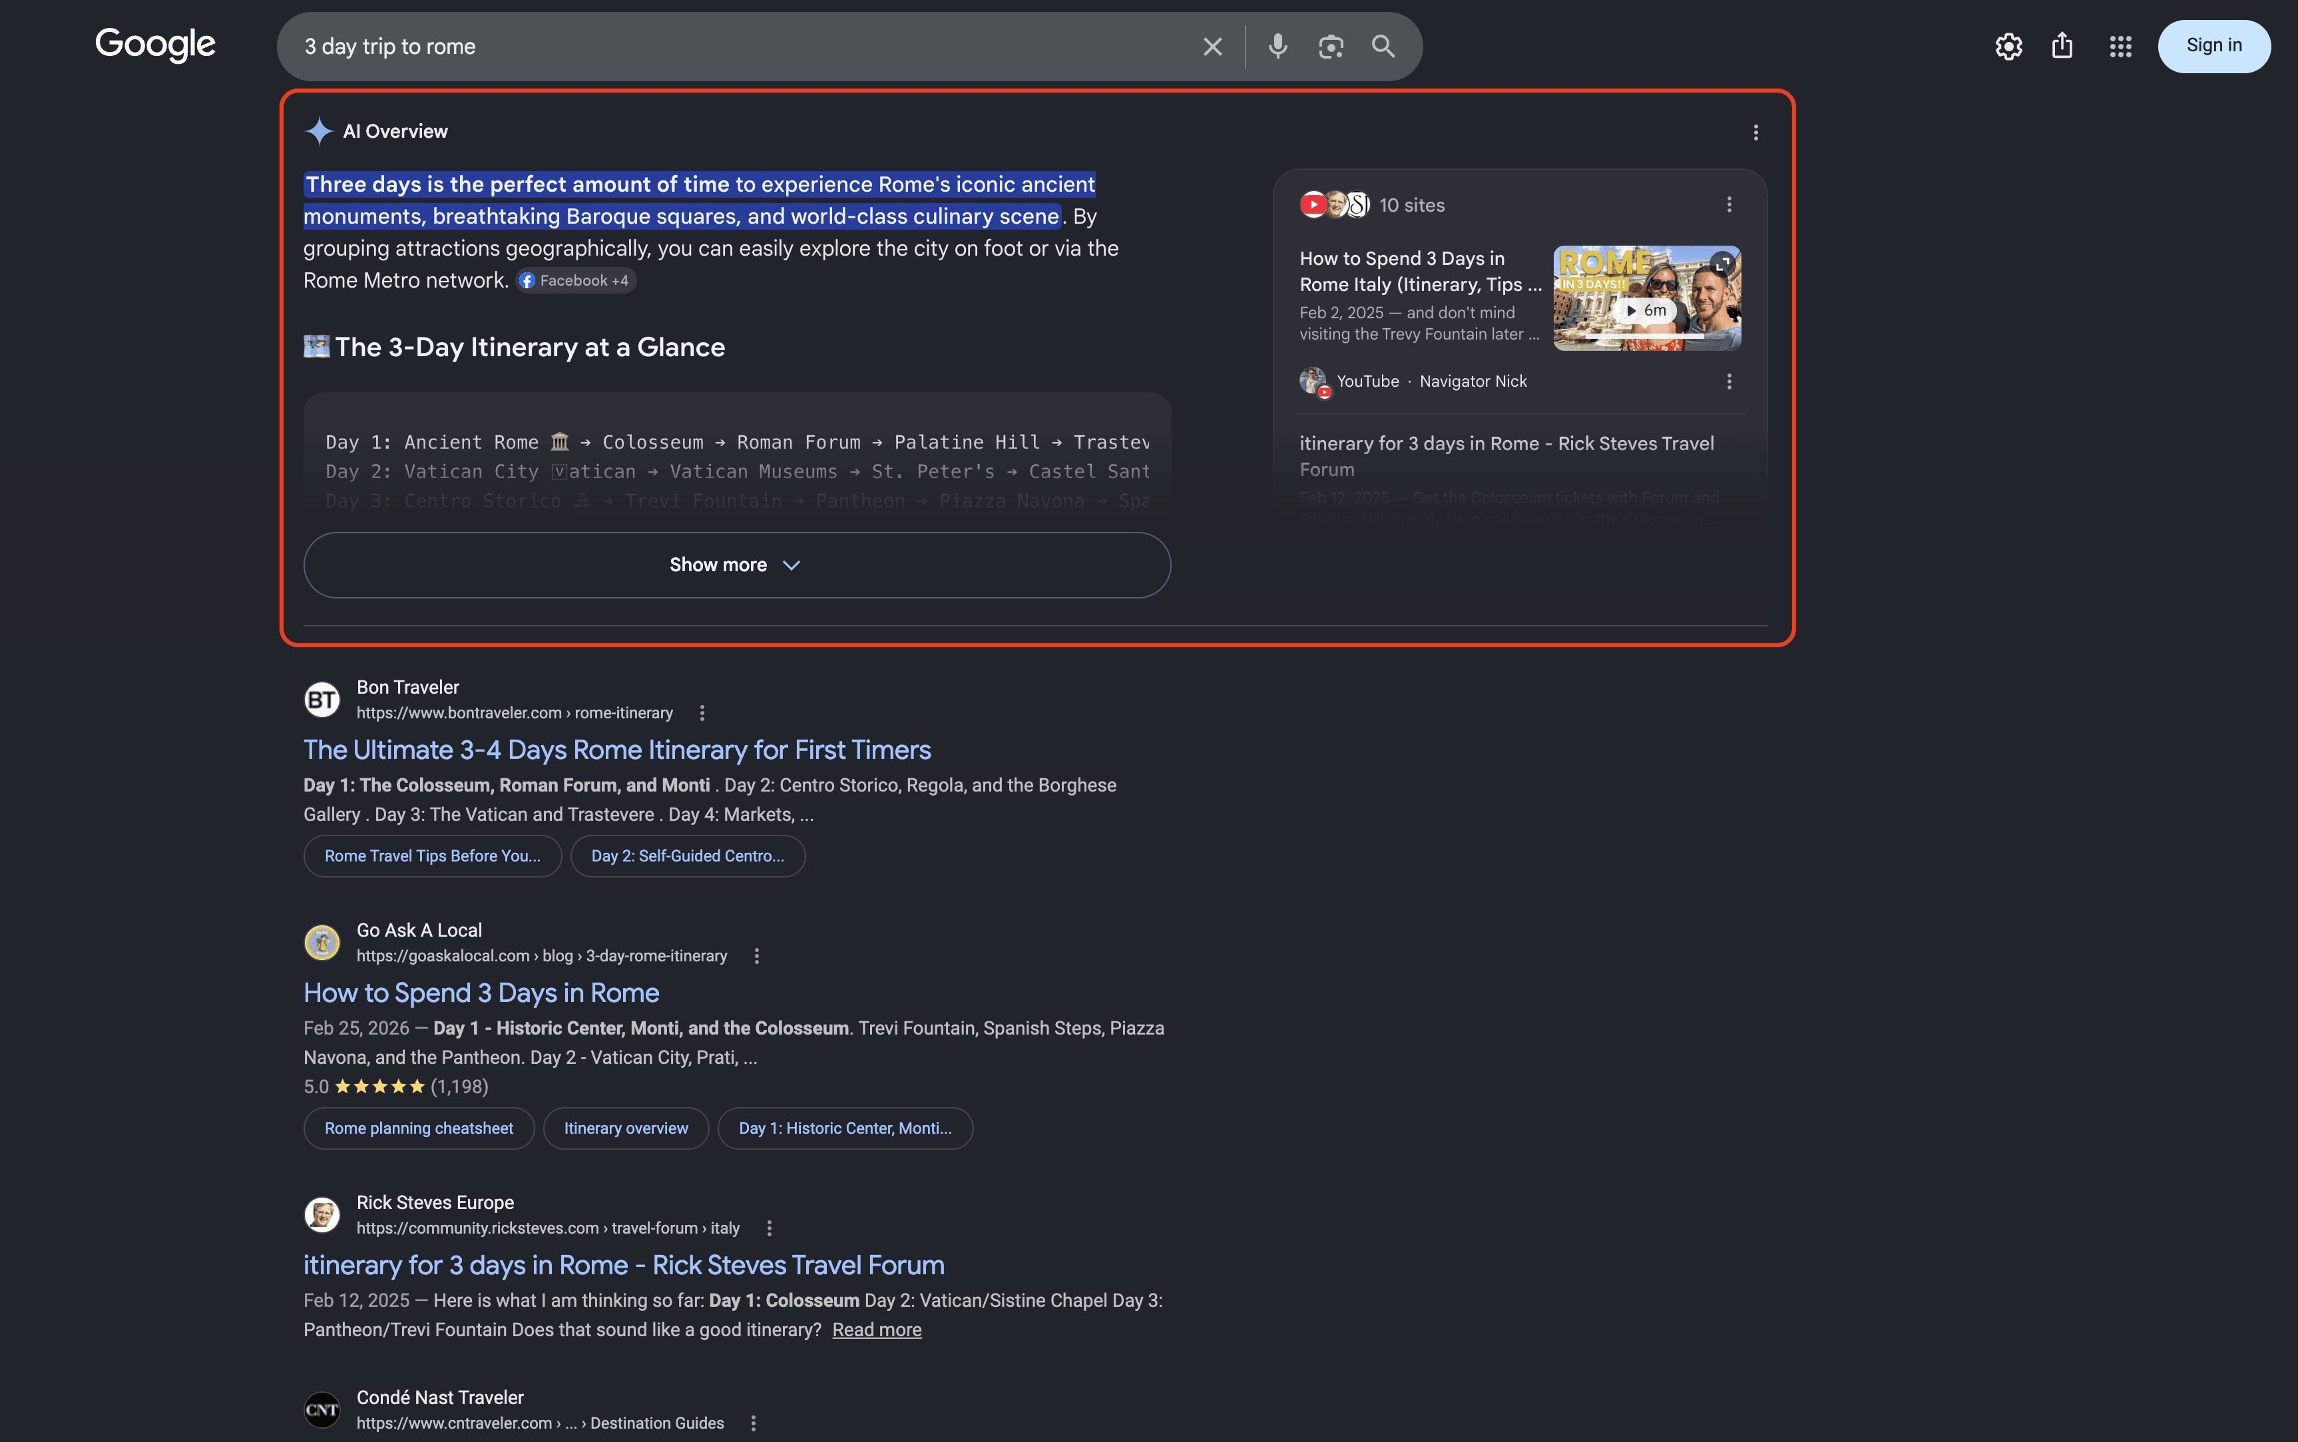The image size is (2298, 1442).
Task: Expand the AI Overview with Show more
Action: click(737, 565)
